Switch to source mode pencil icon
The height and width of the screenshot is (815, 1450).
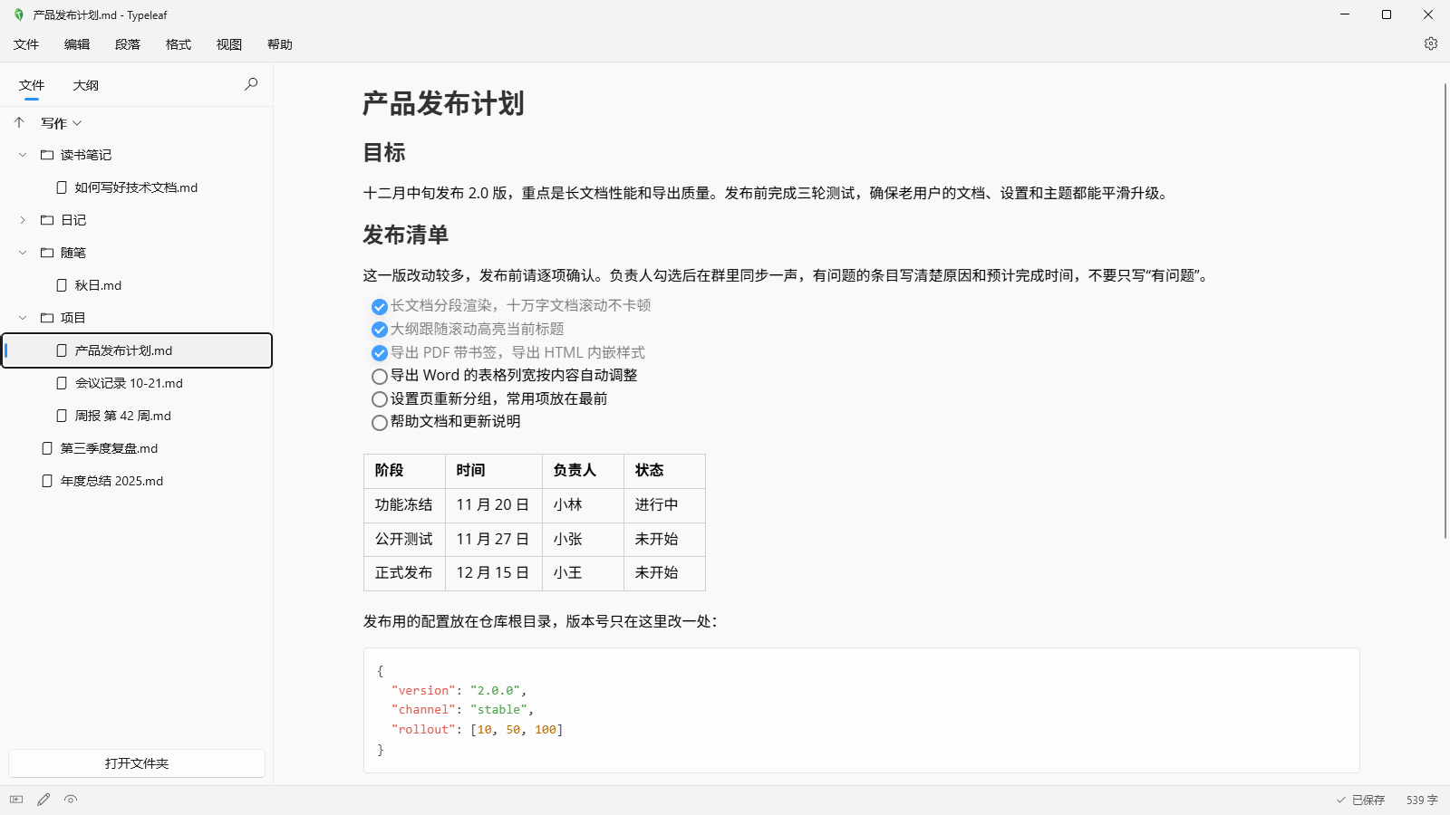(43, 800)
